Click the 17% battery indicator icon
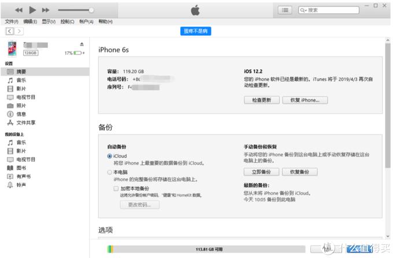The width and height of the screenshot is (393, 258). [x=77, y=53]
